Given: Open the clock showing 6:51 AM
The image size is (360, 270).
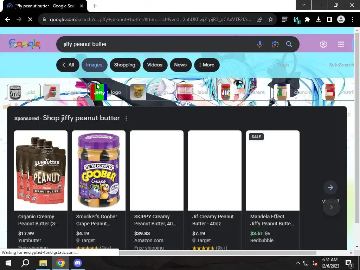Looking at the screenshot, I should 330,263.
